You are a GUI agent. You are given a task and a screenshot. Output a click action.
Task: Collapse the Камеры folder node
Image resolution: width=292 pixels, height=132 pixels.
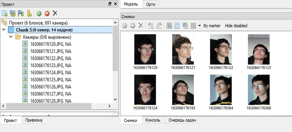[11, 37]
